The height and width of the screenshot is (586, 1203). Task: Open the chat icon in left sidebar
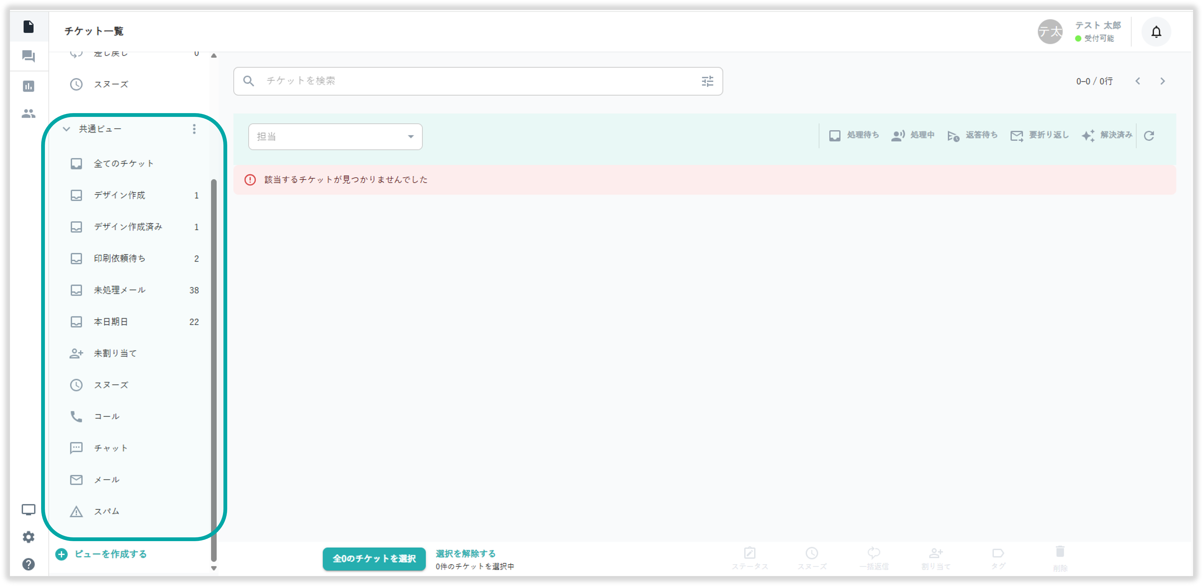coord(29,56)
